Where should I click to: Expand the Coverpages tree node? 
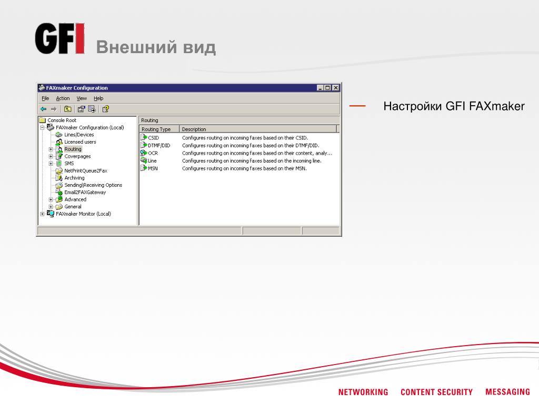51,157
